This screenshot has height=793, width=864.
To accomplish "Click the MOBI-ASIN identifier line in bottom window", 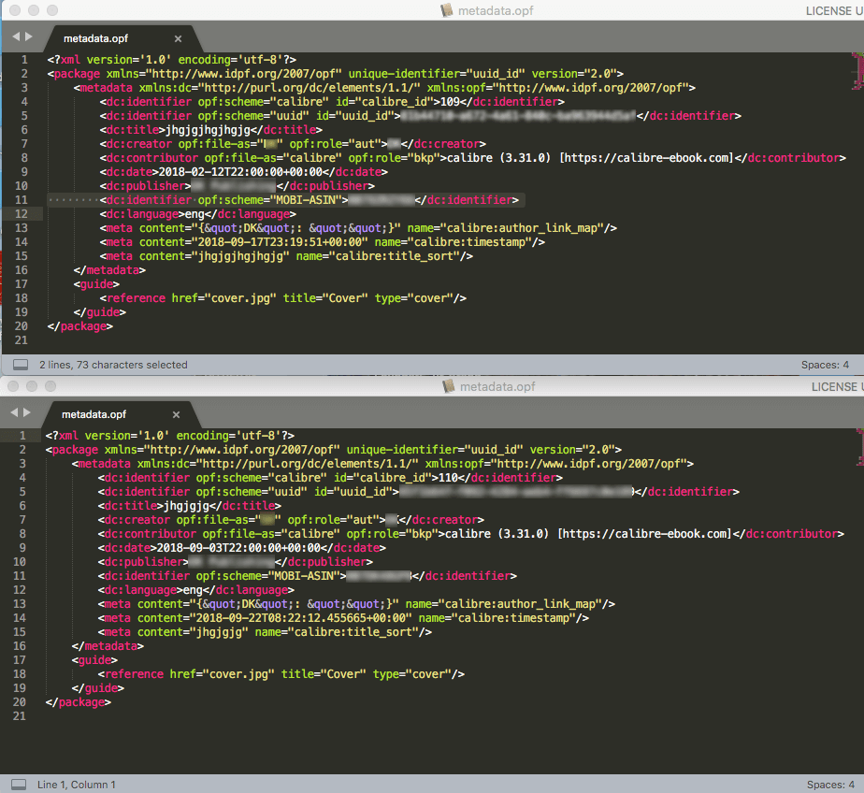I will pos(308,575).
